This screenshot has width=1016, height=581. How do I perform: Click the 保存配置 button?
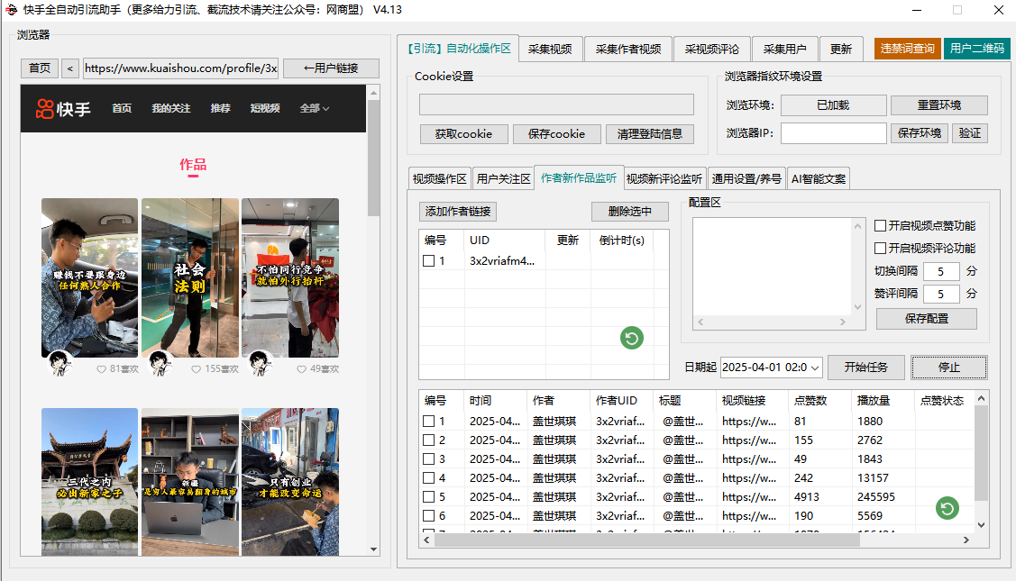point(927,319)
